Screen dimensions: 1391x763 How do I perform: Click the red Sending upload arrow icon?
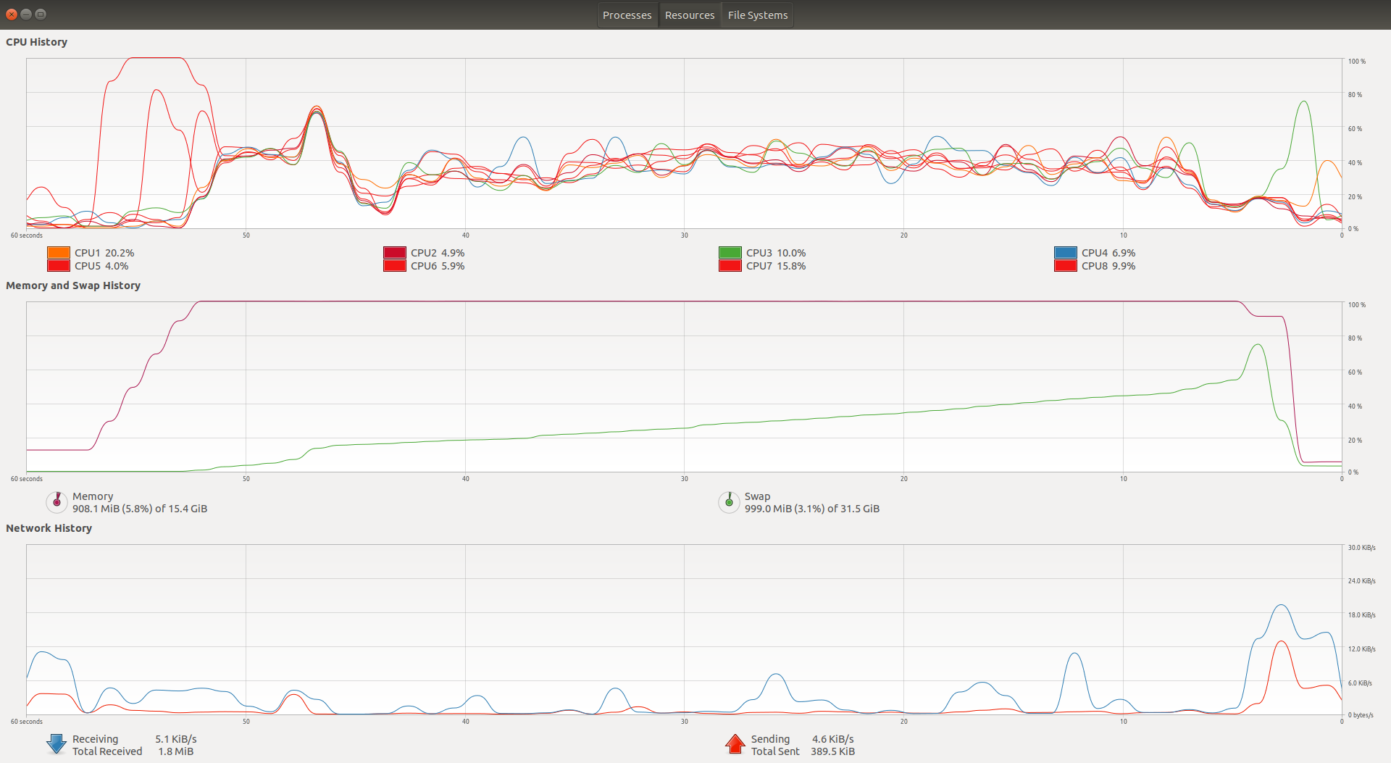pos(734,744)
